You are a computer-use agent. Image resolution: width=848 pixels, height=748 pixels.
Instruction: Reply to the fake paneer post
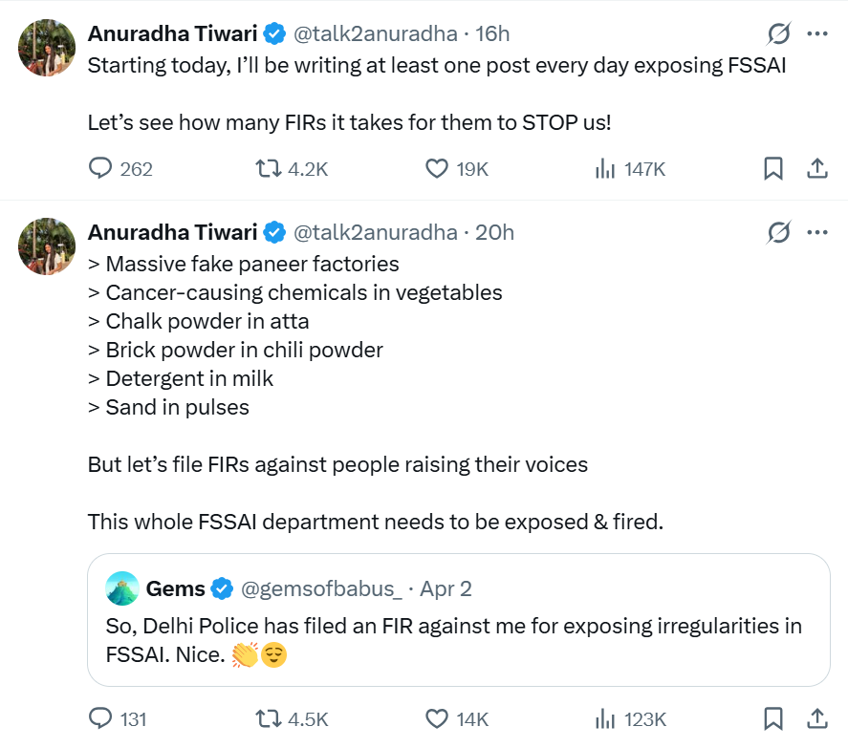click(x=101, y=718)
